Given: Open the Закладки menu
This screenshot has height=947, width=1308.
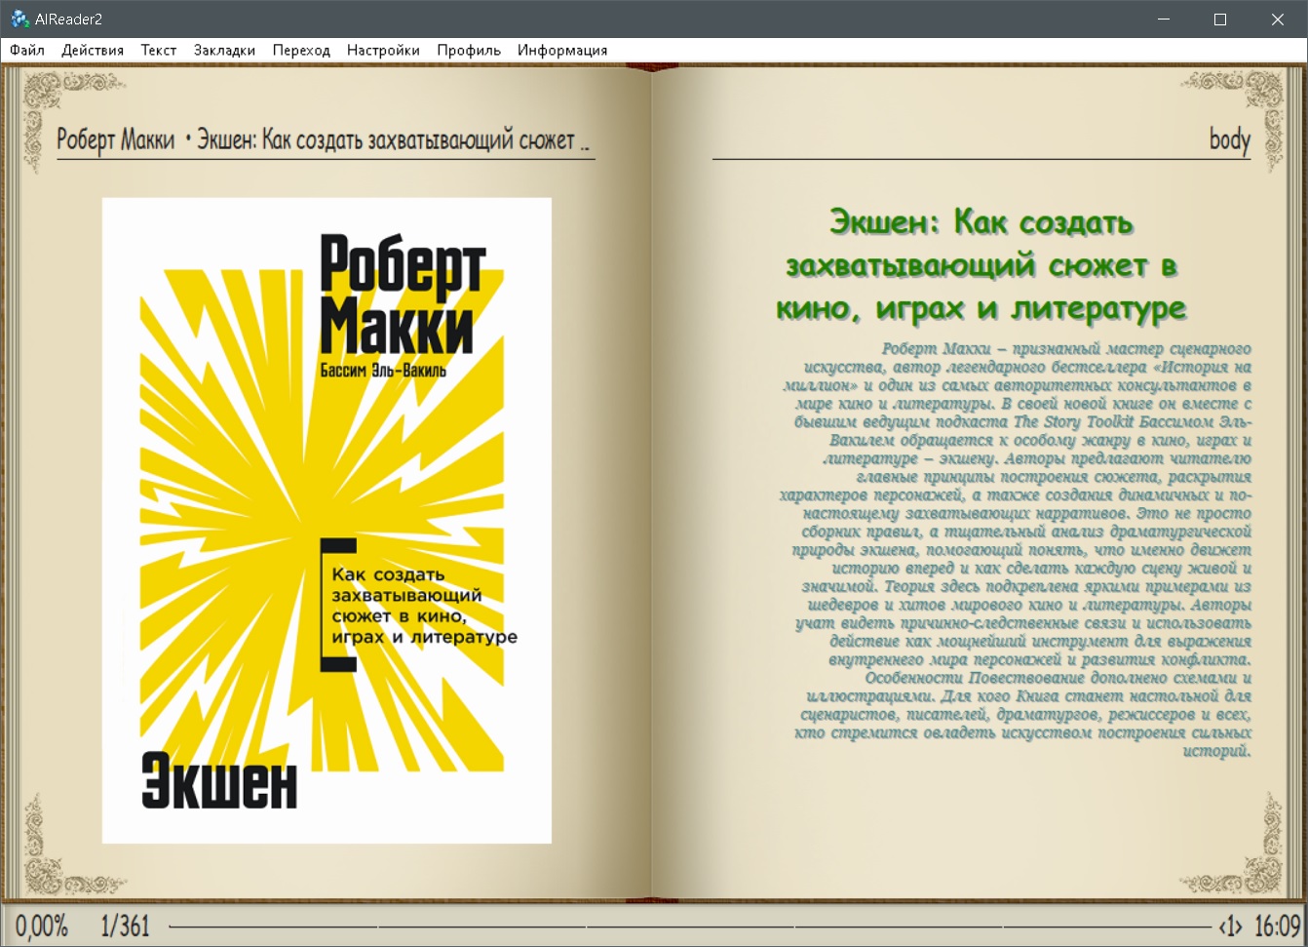Looking at the screenshot, I should pyautogui.click(x=224, y=50).
